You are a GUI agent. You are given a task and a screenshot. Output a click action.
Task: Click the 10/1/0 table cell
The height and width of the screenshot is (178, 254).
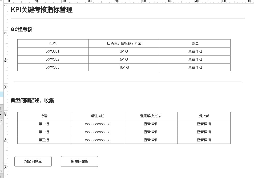[x=124, y=67]
